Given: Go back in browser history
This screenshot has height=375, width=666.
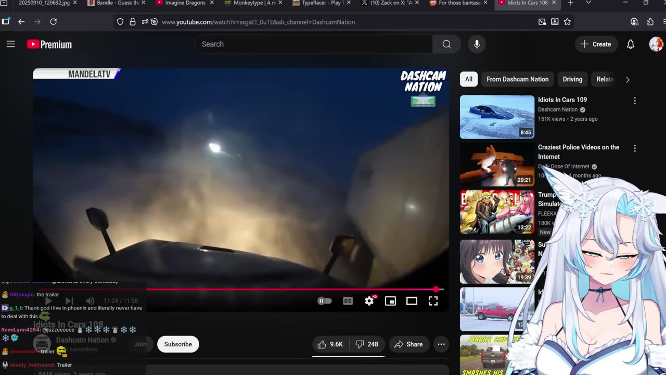Looking at the screenshot, I should [x=21, y=21].
